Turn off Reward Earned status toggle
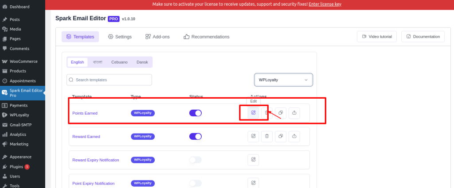 [x=196, y=136]
